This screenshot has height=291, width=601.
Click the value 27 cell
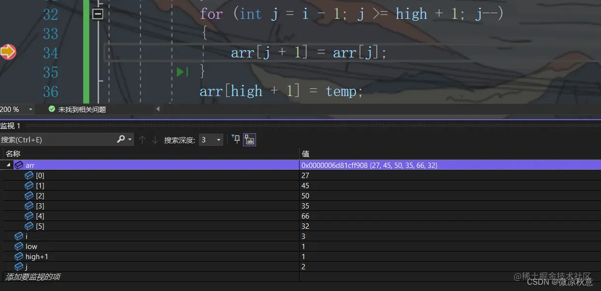point(450,176)
